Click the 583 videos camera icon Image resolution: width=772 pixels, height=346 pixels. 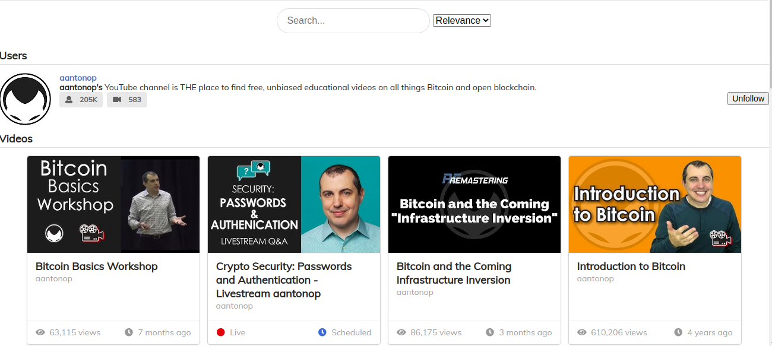pos(117,100)
